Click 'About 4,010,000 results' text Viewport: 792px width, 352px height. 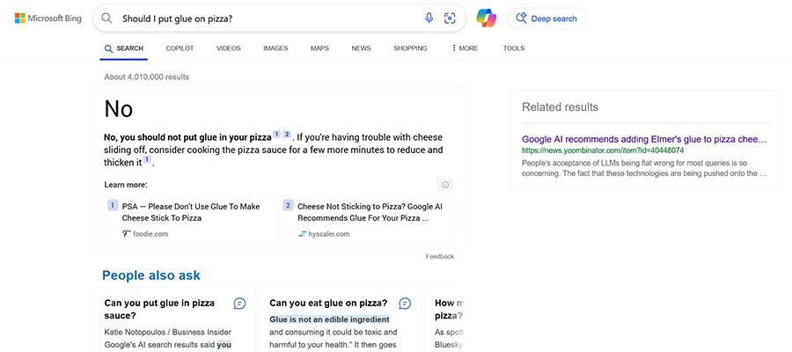coord(146,77)
